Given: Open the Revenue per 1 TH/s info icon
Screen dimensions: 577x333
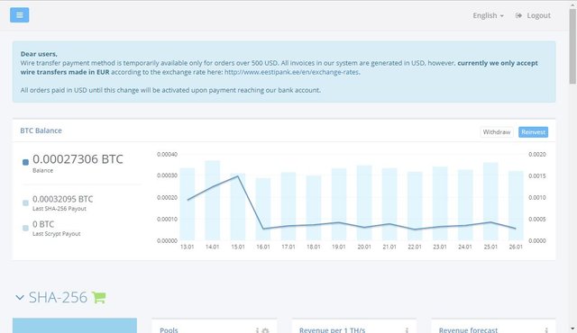Looking at the screenshot, I should point(407,330).
